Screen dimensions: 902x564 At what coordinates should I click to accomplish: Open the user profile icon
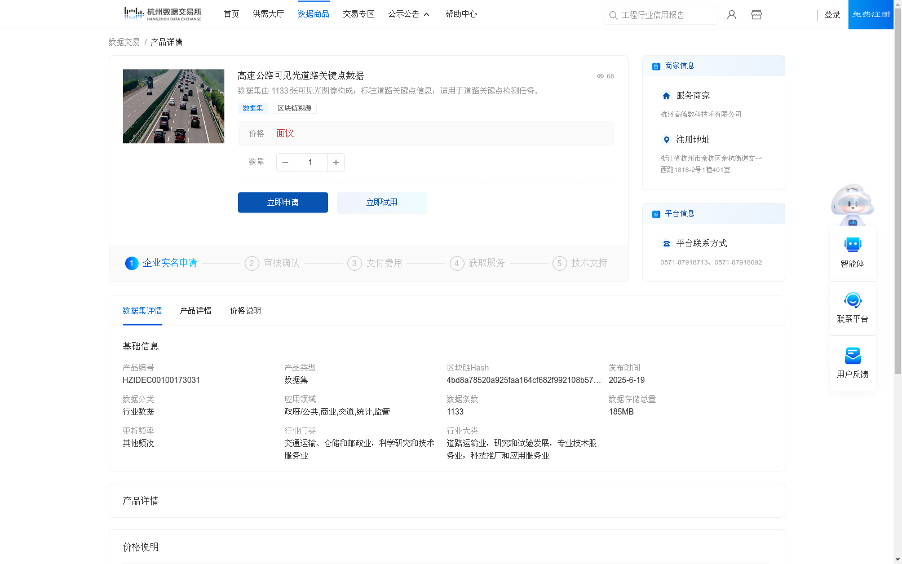732,15
